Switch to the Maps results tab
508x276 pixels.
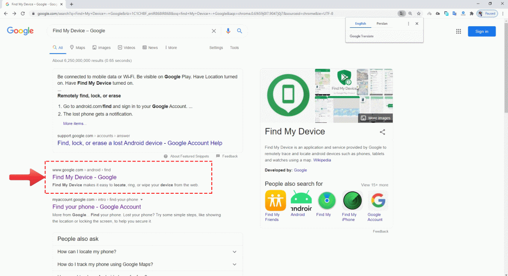tap(77, 48)
